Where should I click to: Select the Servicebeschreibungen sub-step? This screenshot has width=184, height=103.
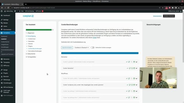pyautogui.click(x=35, y=51)
